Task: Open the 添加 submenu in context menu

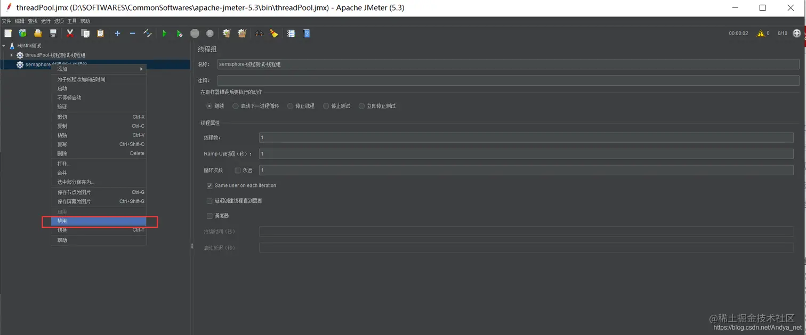Action: pos(98,69)
